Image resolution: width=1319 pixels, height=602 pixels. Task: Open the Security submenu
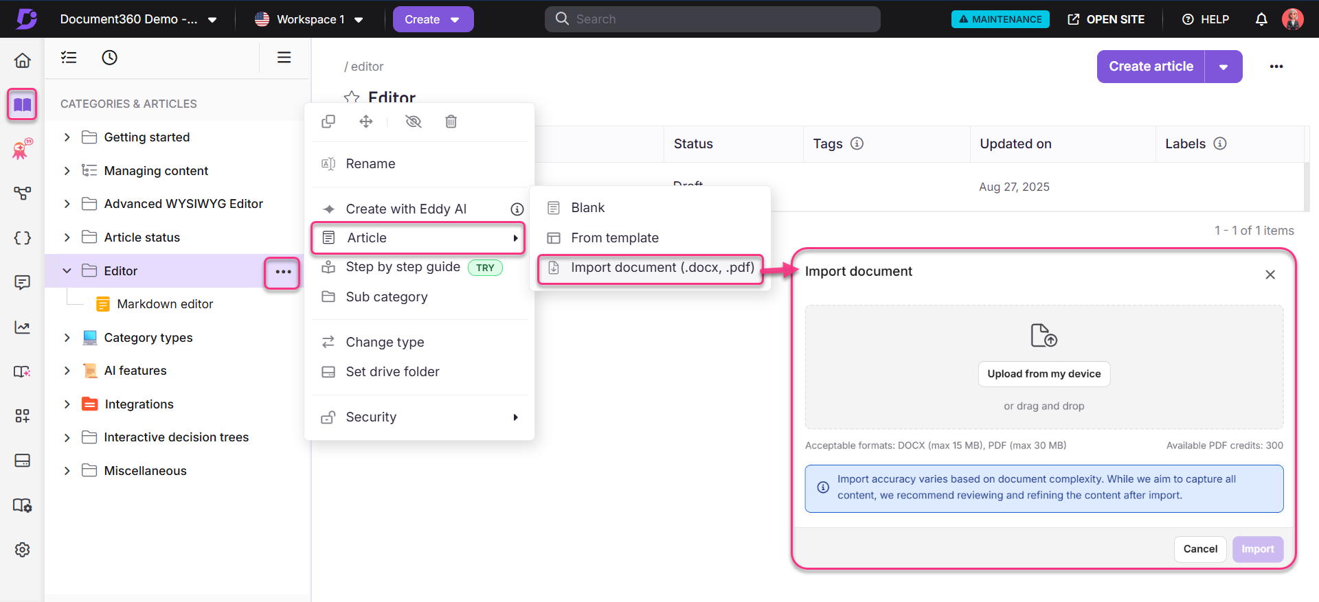(x=419, y=417)
